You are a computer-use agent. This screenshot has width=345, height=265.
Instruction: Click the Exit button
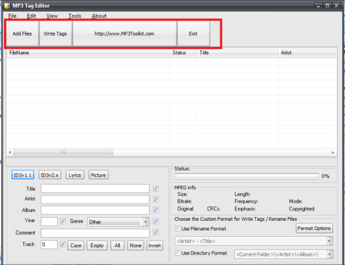click(x=193, y=34)
